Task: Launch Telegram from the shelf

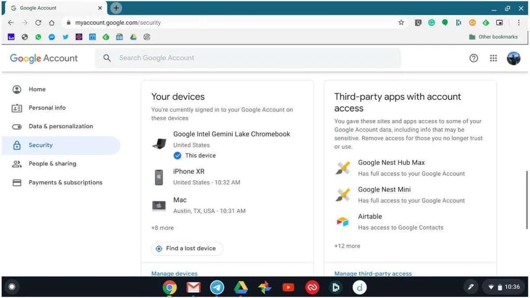Action: (x=217, y=287)
